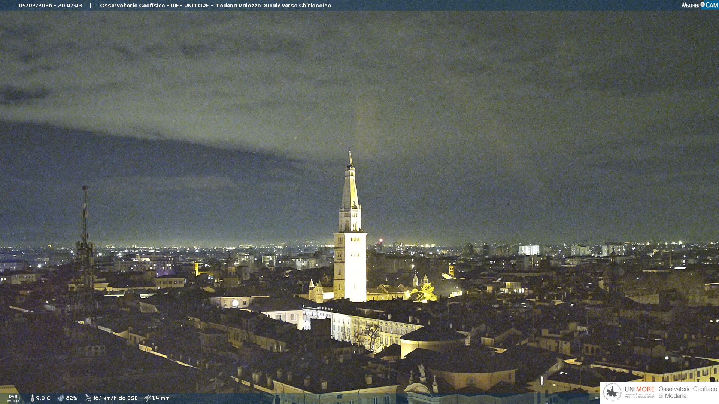The image size is (719, 404).
Task: Click the wind anemometer icon
Action: pos(88,398)
